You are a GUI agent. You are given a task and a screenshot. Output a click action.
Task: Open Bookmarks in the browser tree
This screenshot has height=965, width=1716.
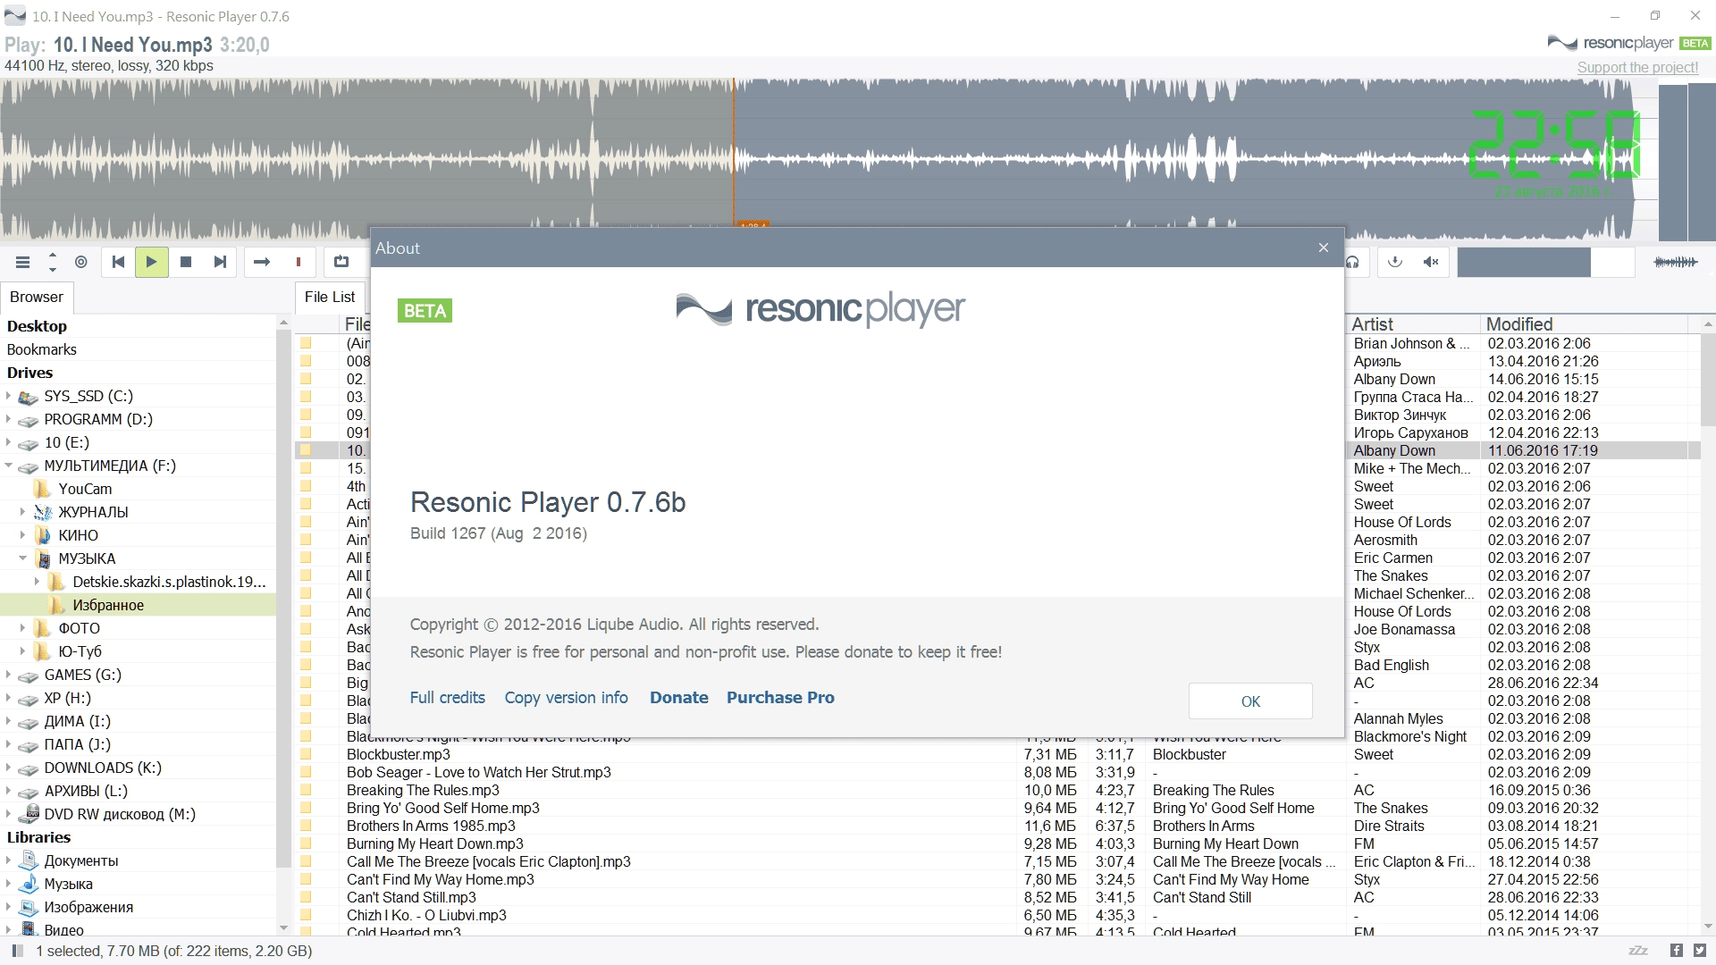(42, 349)
